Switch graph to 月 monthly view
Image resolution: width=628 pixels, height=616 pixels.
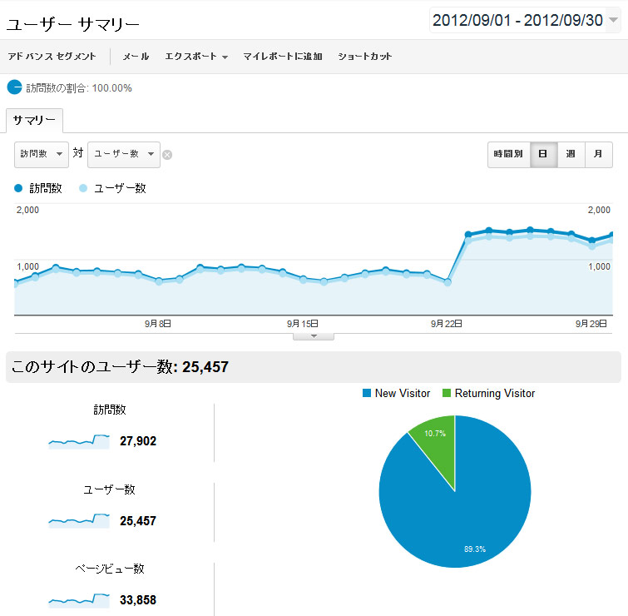coord(598,154)
